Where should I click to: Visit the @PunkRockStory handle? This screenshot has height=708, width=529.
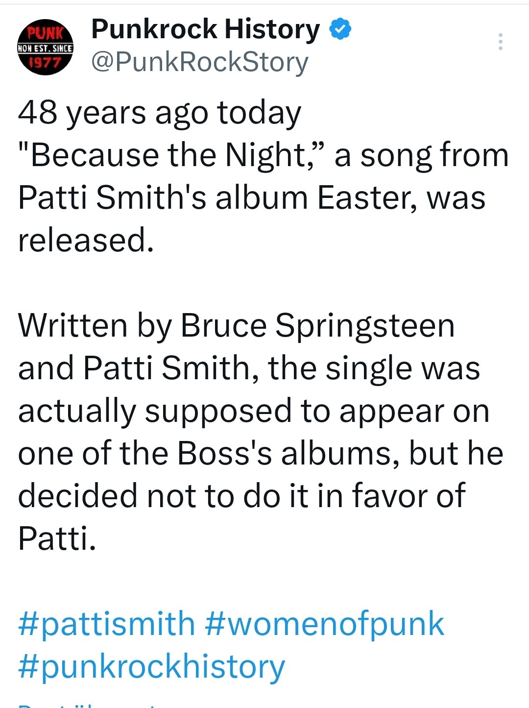pyautogui.click(x=200, y=62)
